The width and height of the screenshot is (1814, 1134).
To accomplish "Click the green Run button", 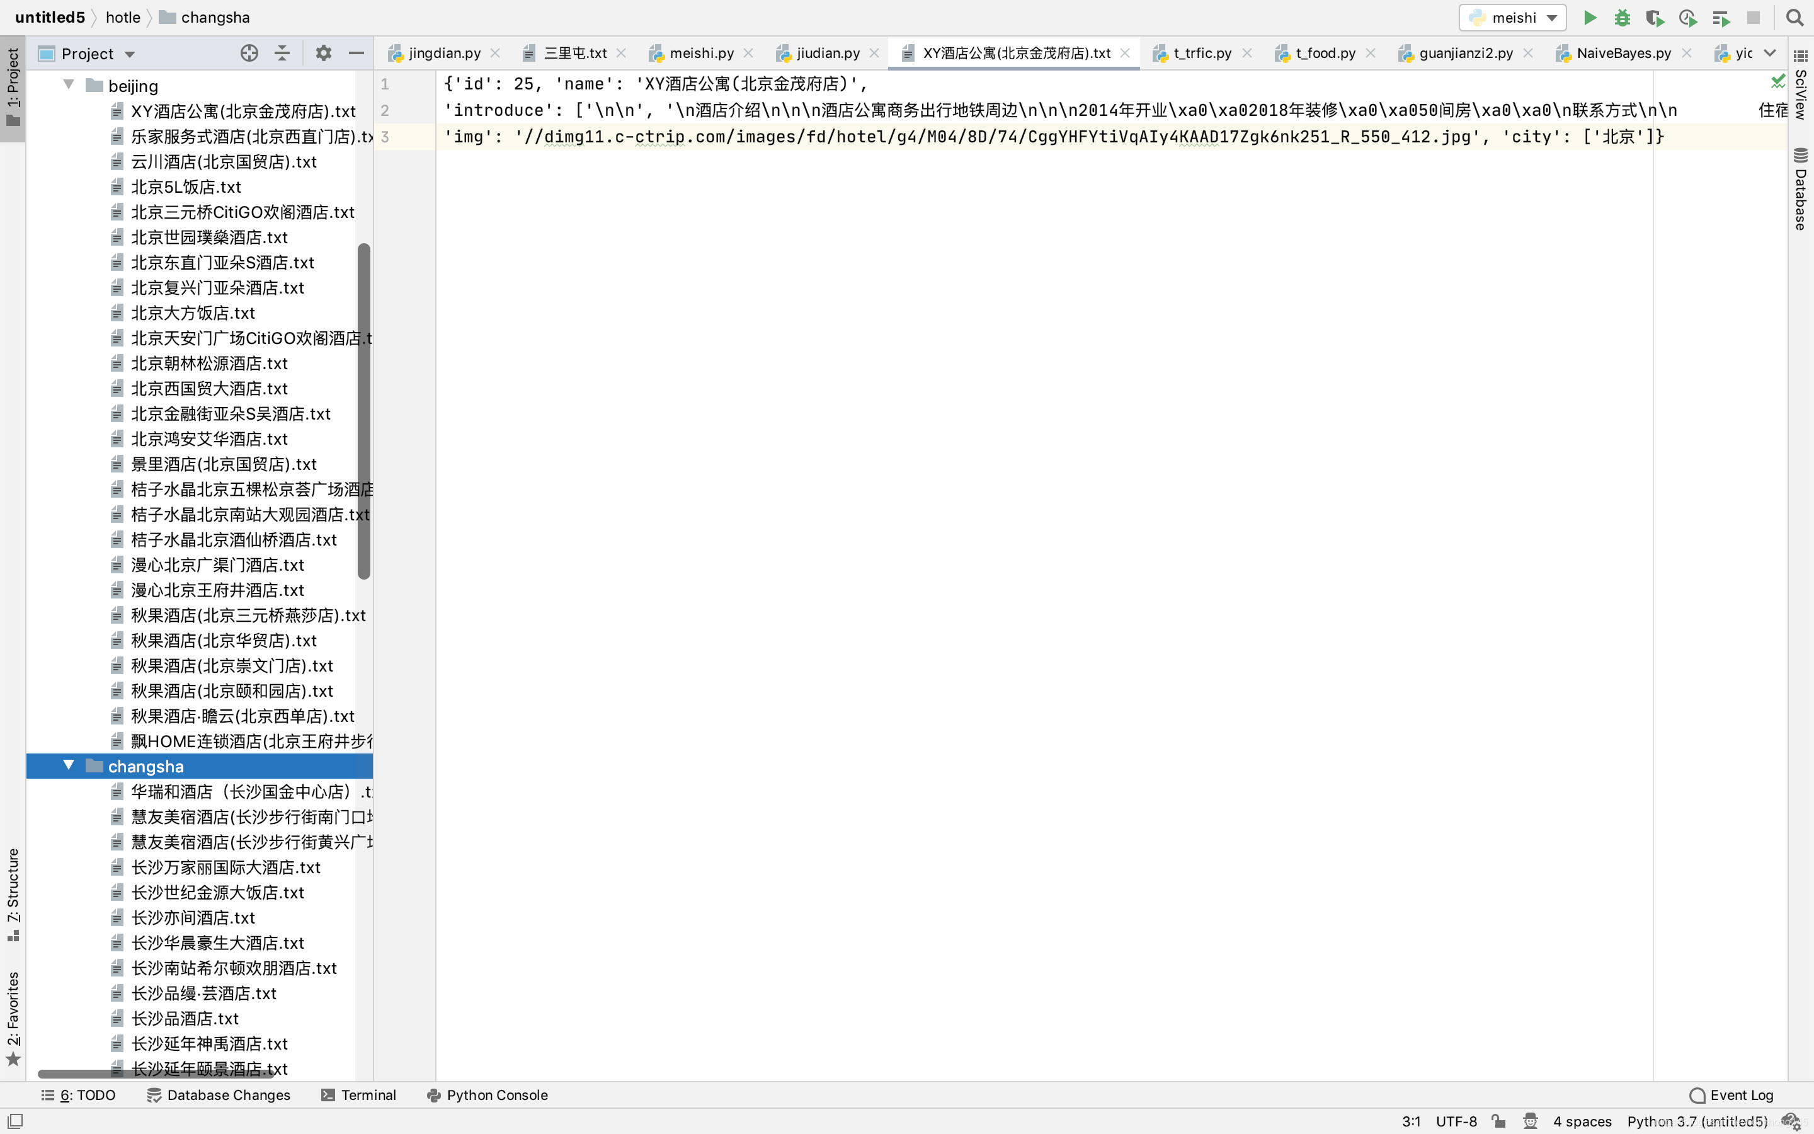I will click(x=1589, y=18).
